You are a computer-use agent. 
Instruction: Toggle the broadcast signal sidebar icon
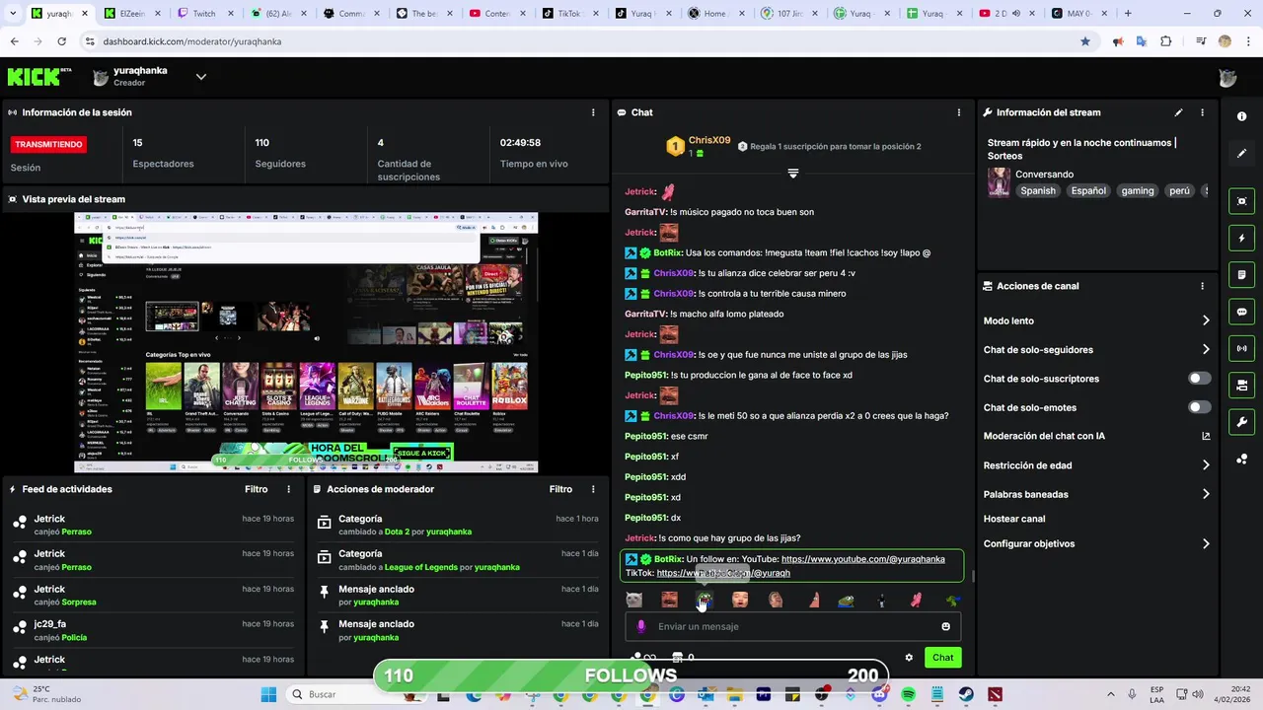click(x=1241, y=348)
